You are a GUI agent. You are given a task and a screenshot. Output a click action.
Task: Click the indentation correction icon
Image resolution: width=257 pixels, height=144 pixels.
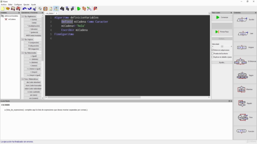pyautogui.click(x=51, y=9)
